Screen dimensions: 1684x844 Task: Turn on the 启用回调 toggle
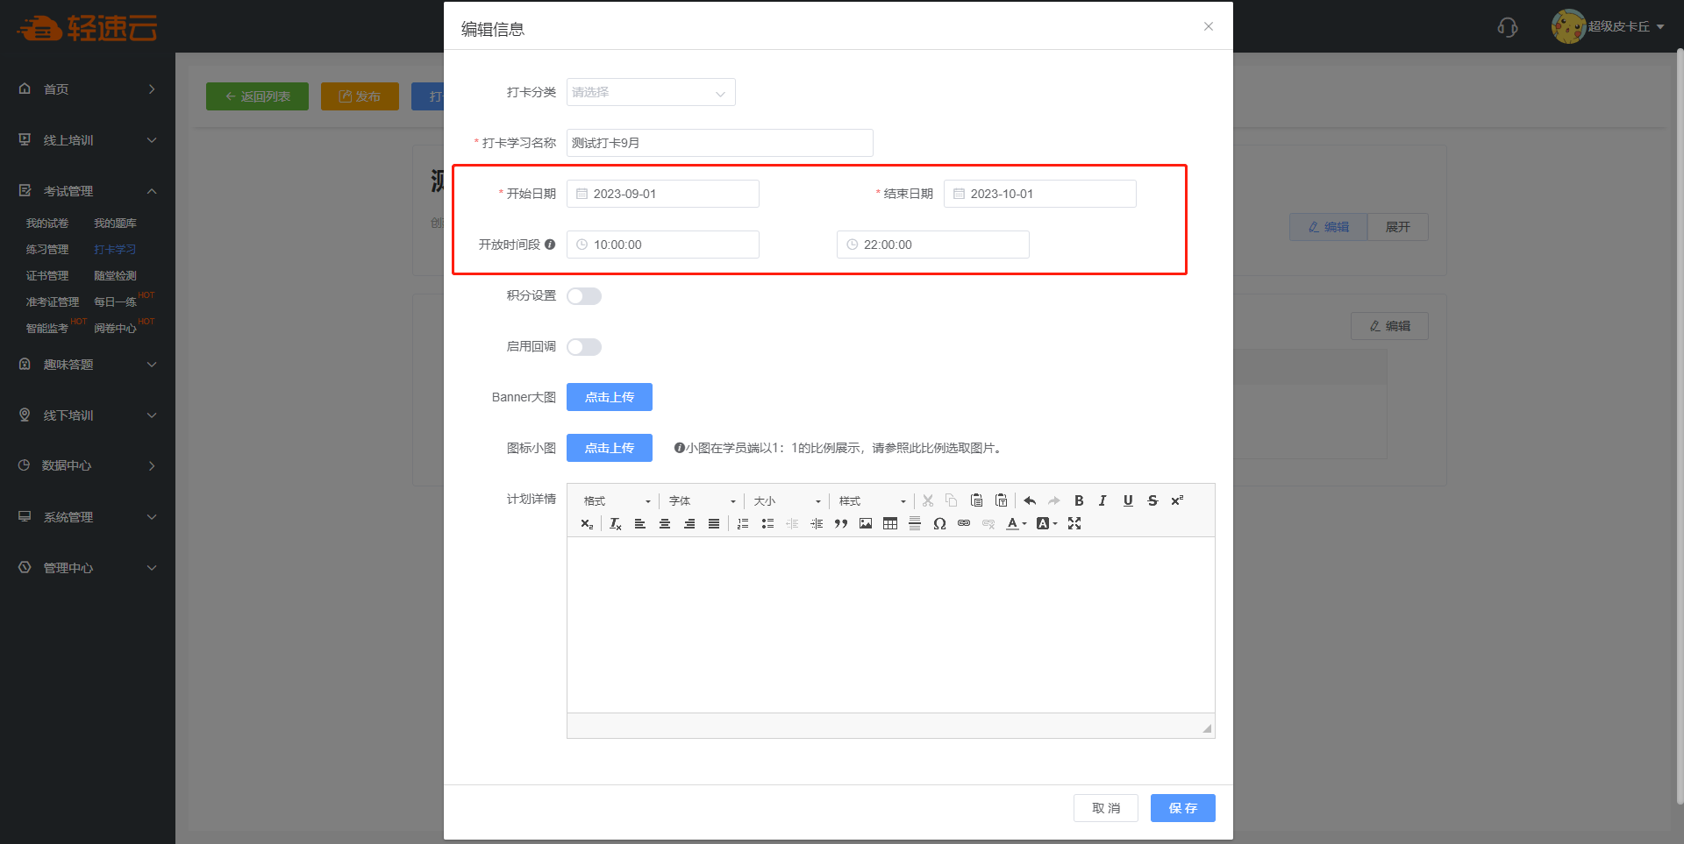click(x=584, y=347)
